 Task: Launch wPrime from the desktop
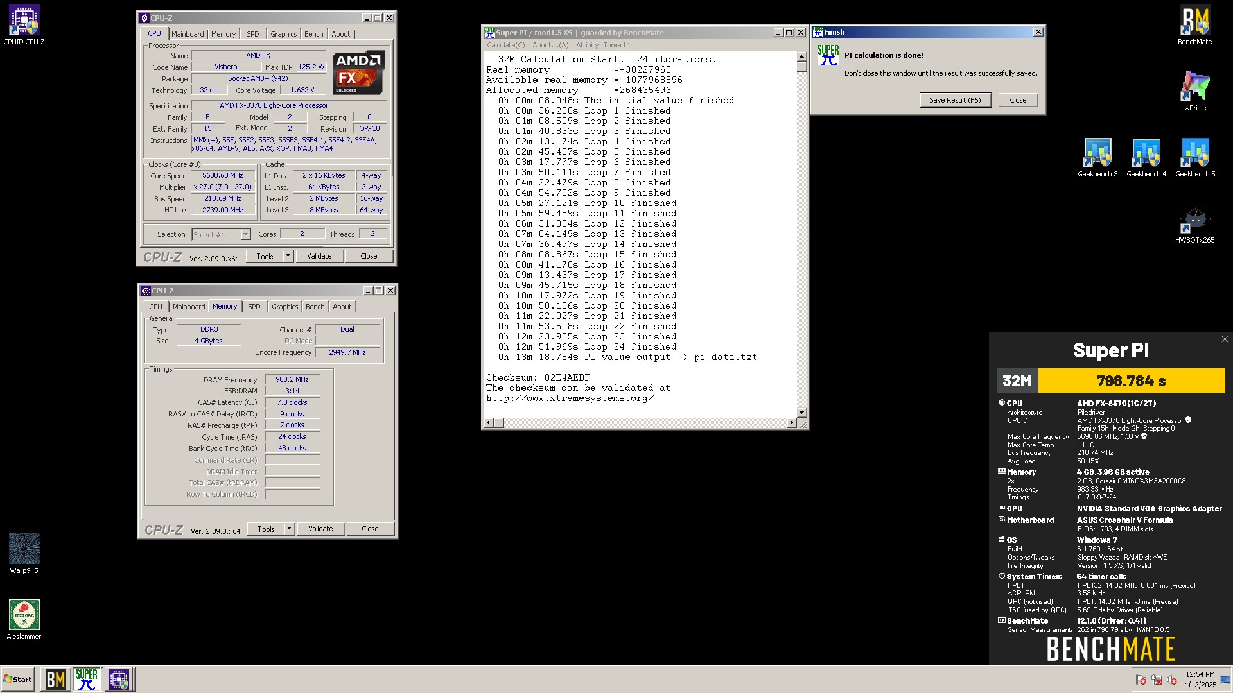[x=1194, y=91]
